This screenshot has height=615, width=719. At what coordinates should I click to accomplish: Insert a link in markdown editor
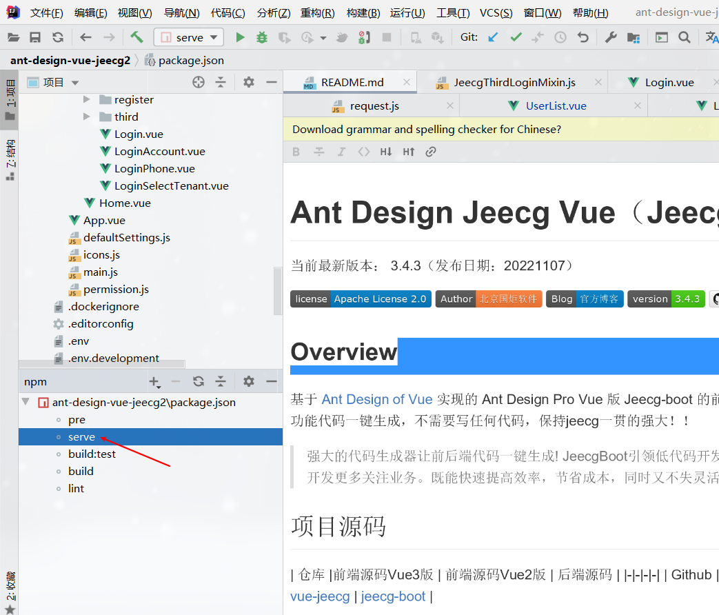coord(430,152)
